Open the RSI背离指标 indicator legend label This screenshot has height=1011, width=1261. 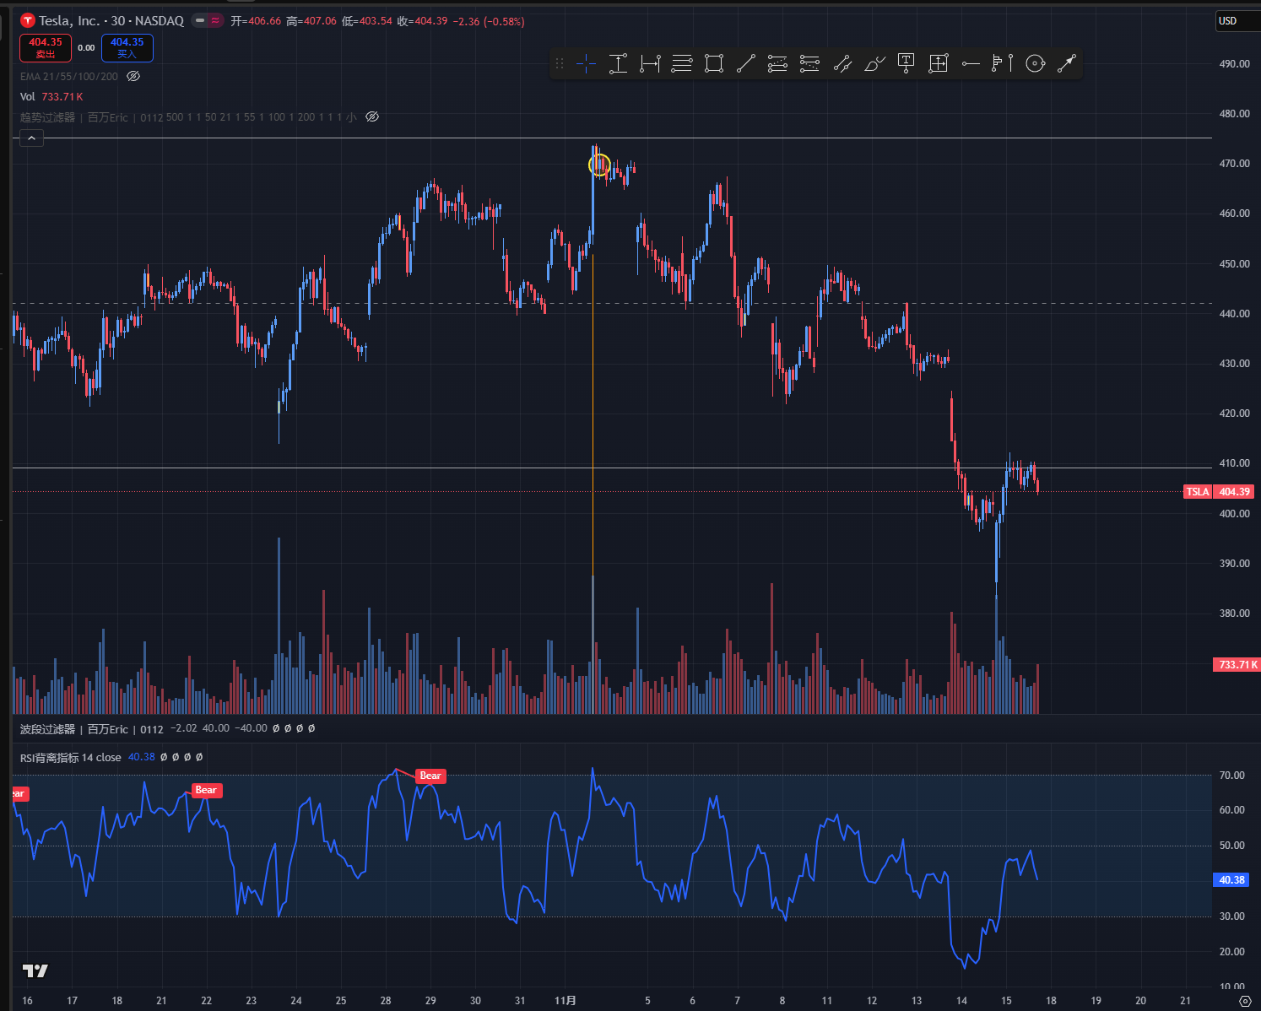coord(71,757)
